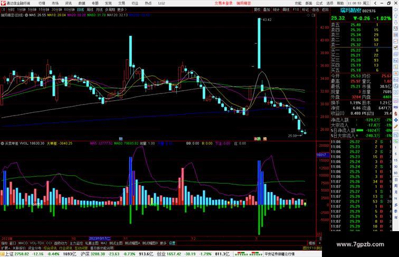Click the panel box icon at chart top-right

tap(313, 15)
